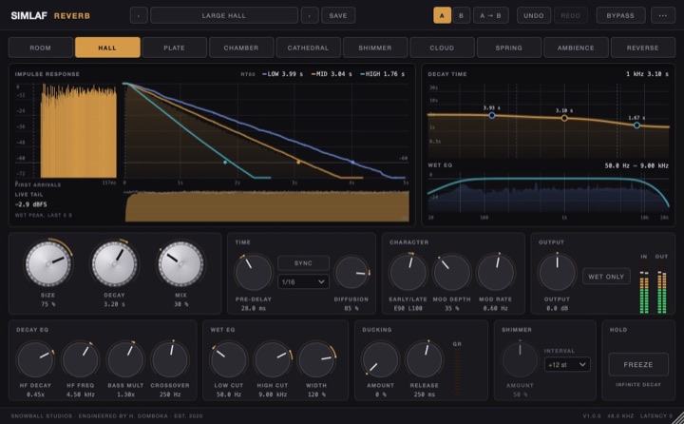This screenshot has width=684, height=424.
Task: Click the 3.93 s low decay node
Action: 492,116
